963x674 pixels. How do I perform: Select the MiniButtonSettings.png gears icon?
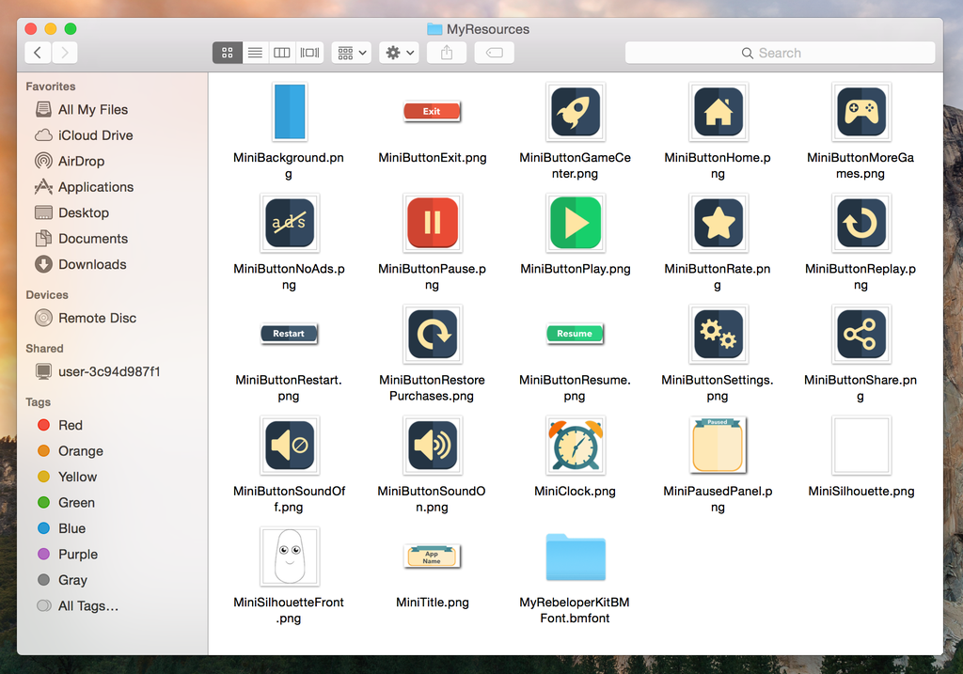718,335
